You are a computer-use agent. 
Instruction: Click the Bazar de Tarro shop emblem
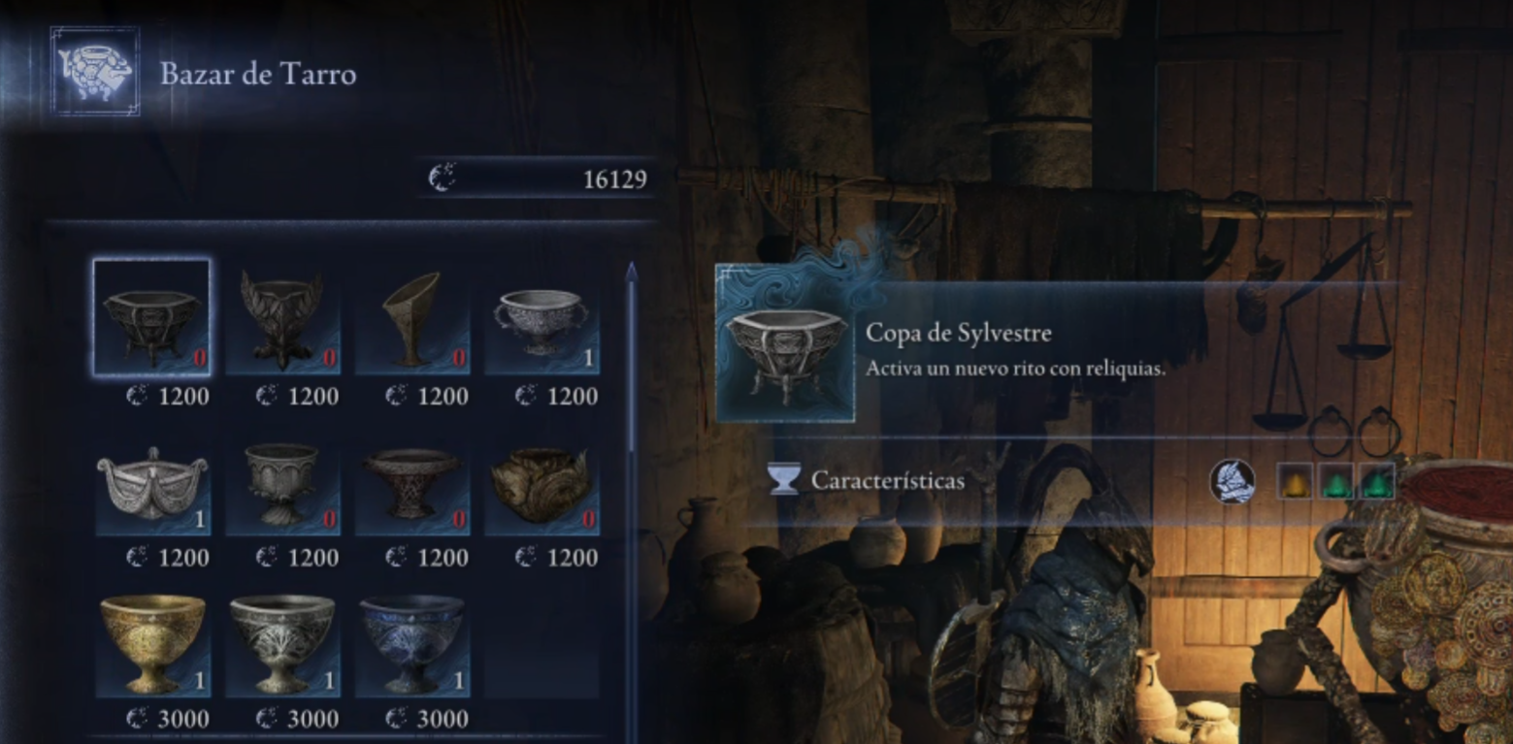click(x=95, y=72)
